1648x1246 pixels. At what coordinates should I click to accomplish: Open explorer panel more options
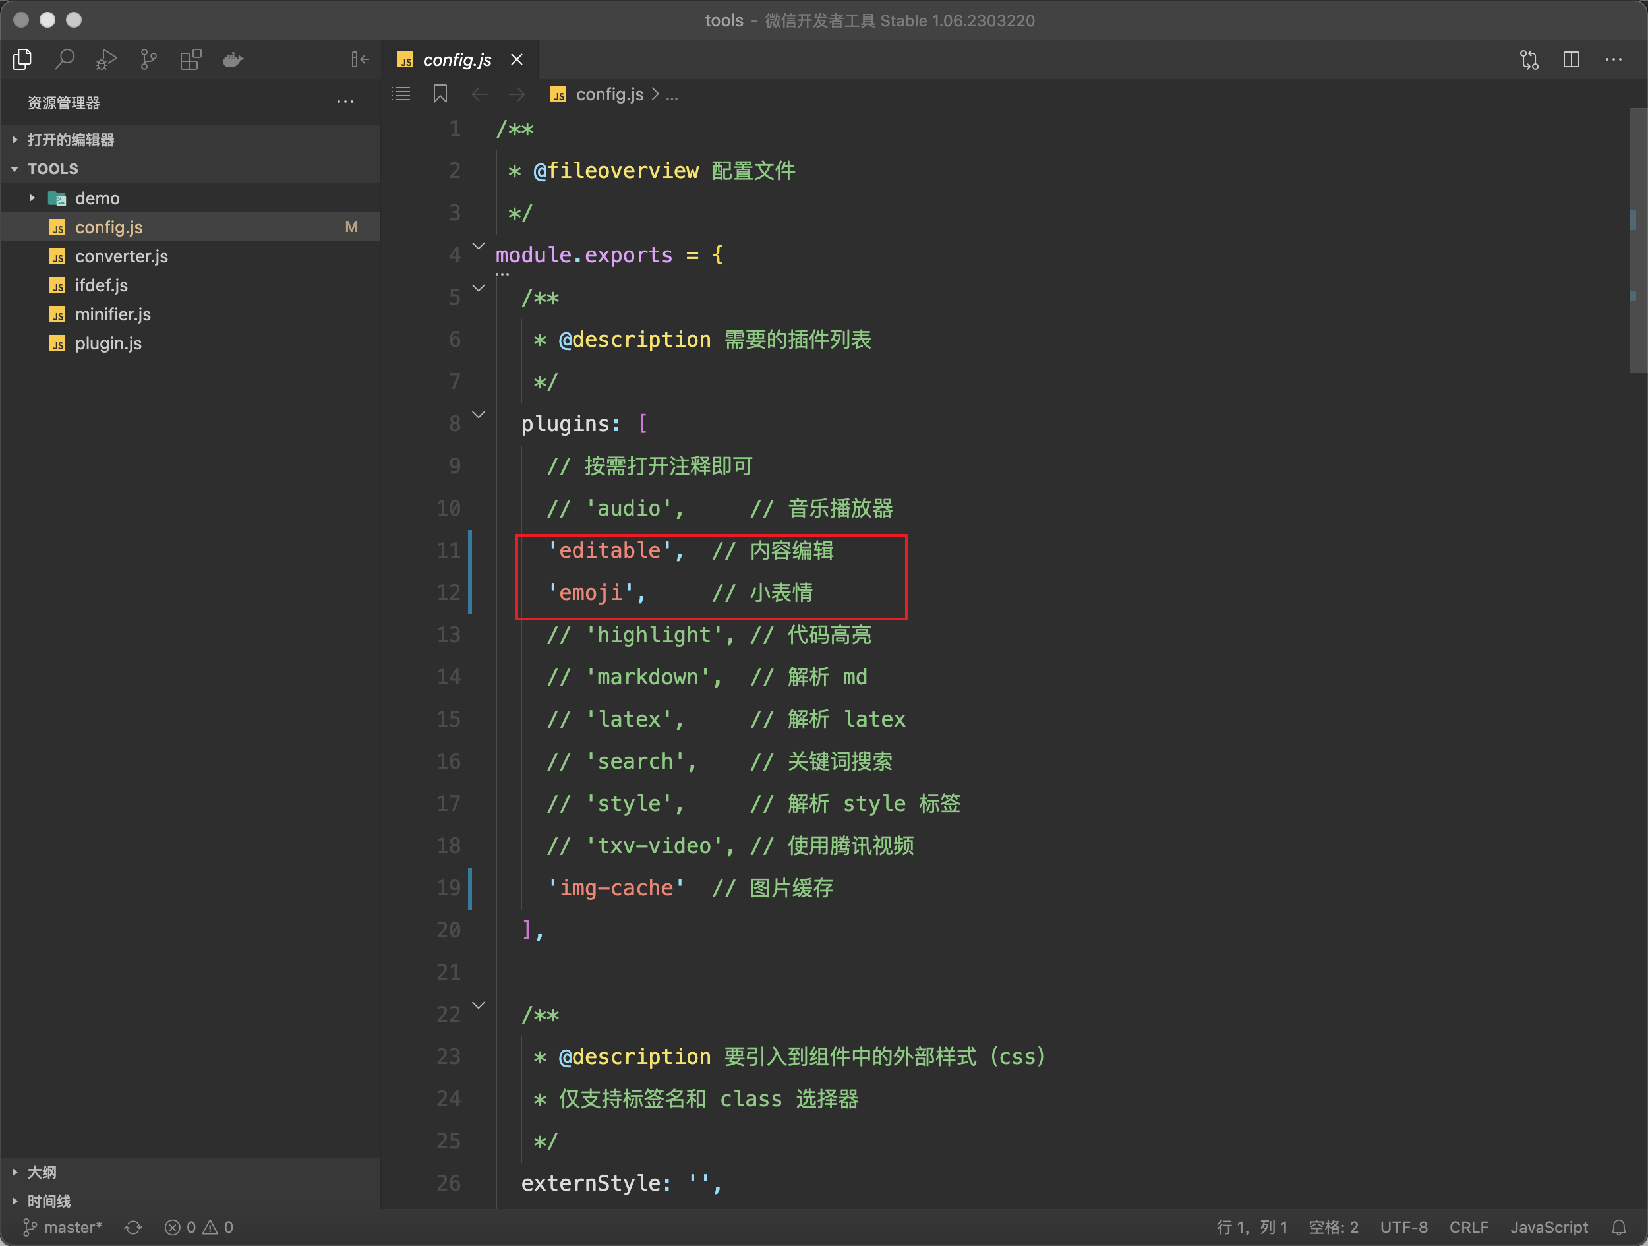345,102
